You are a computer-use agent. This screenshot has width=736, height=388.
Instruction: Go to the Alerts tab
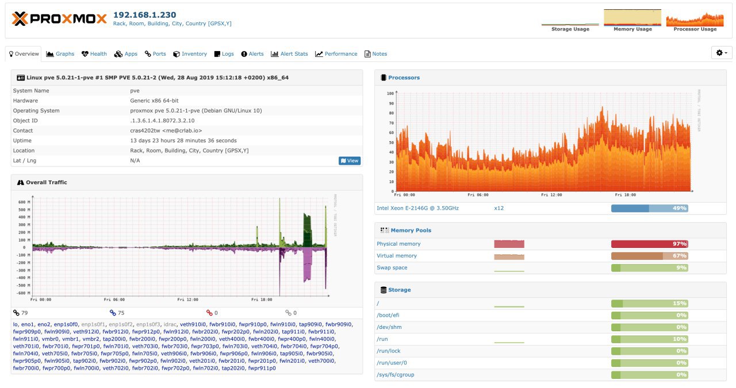tap(252, 54)
